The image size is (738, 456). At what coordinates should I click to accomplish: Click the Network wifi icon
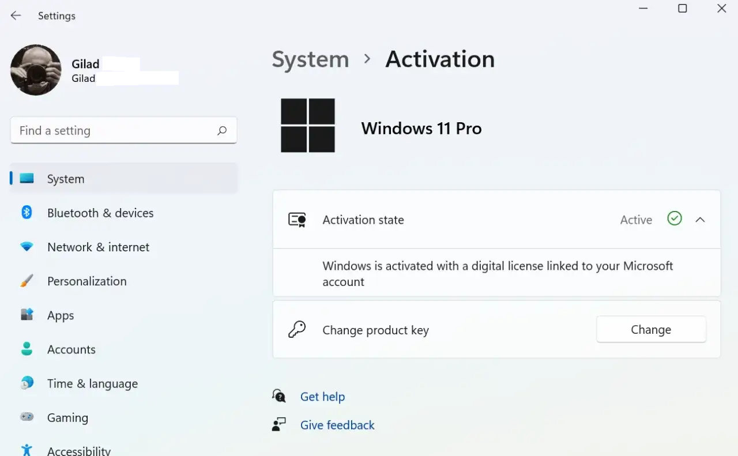tap(27, 247)
